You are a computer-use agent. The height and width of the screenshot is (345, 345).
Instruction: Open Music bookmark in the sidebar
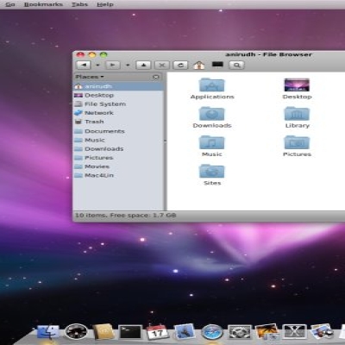(118, 140)
